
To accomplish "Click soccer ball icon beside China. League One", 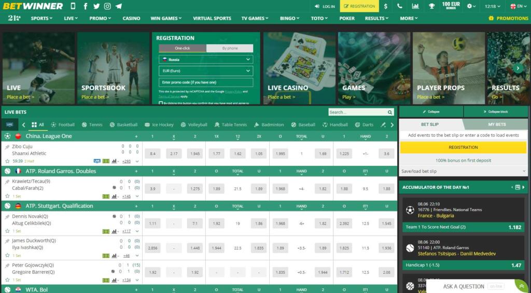I will tap(7, 136).
